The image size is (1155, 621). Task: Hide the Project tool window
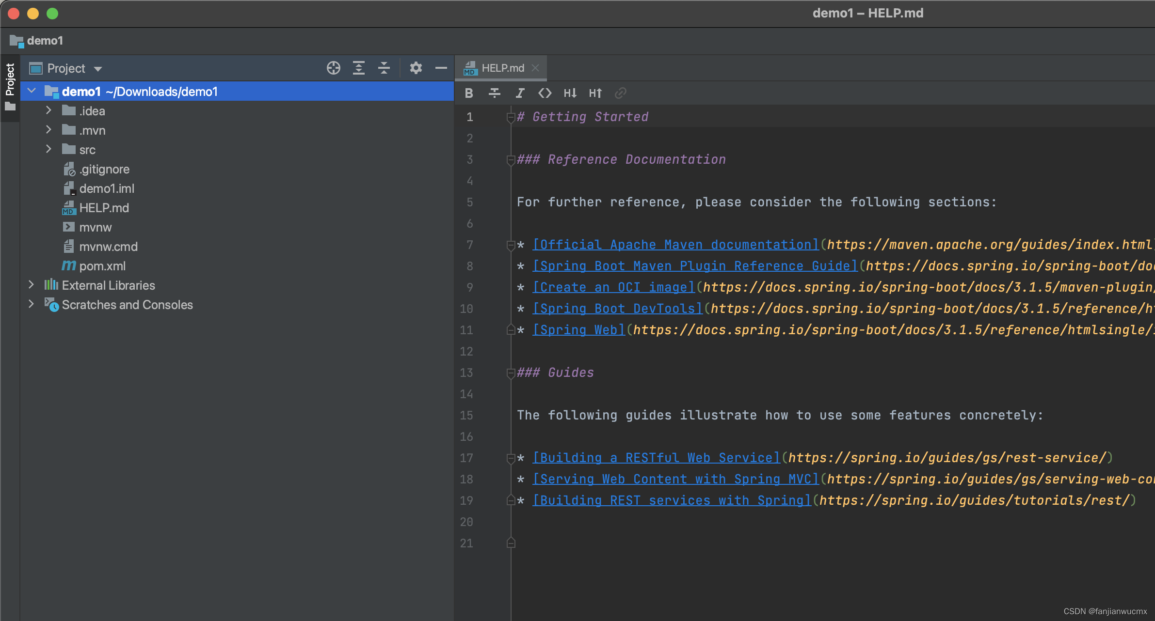pos(441,68)
